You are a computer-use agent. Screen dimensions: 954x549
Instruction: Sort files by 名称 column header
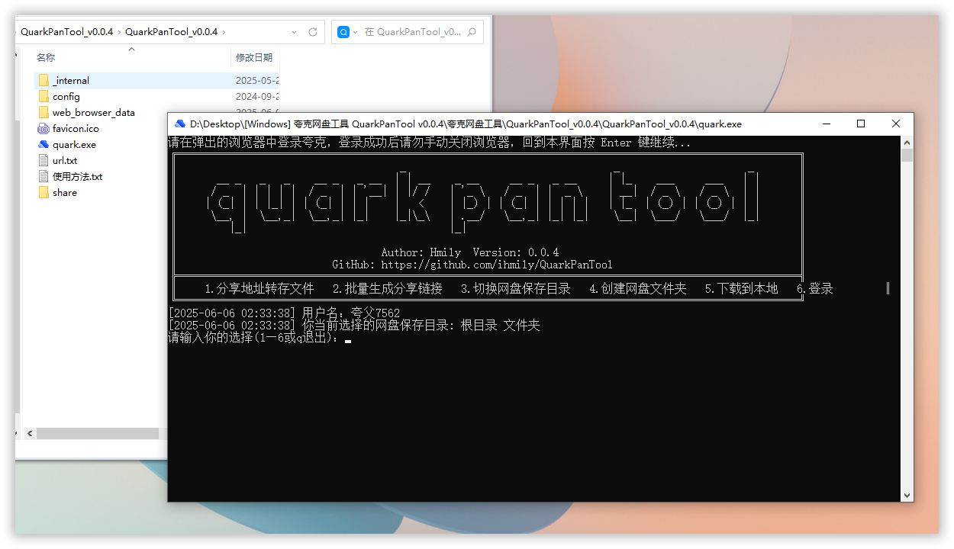(46, 57)
